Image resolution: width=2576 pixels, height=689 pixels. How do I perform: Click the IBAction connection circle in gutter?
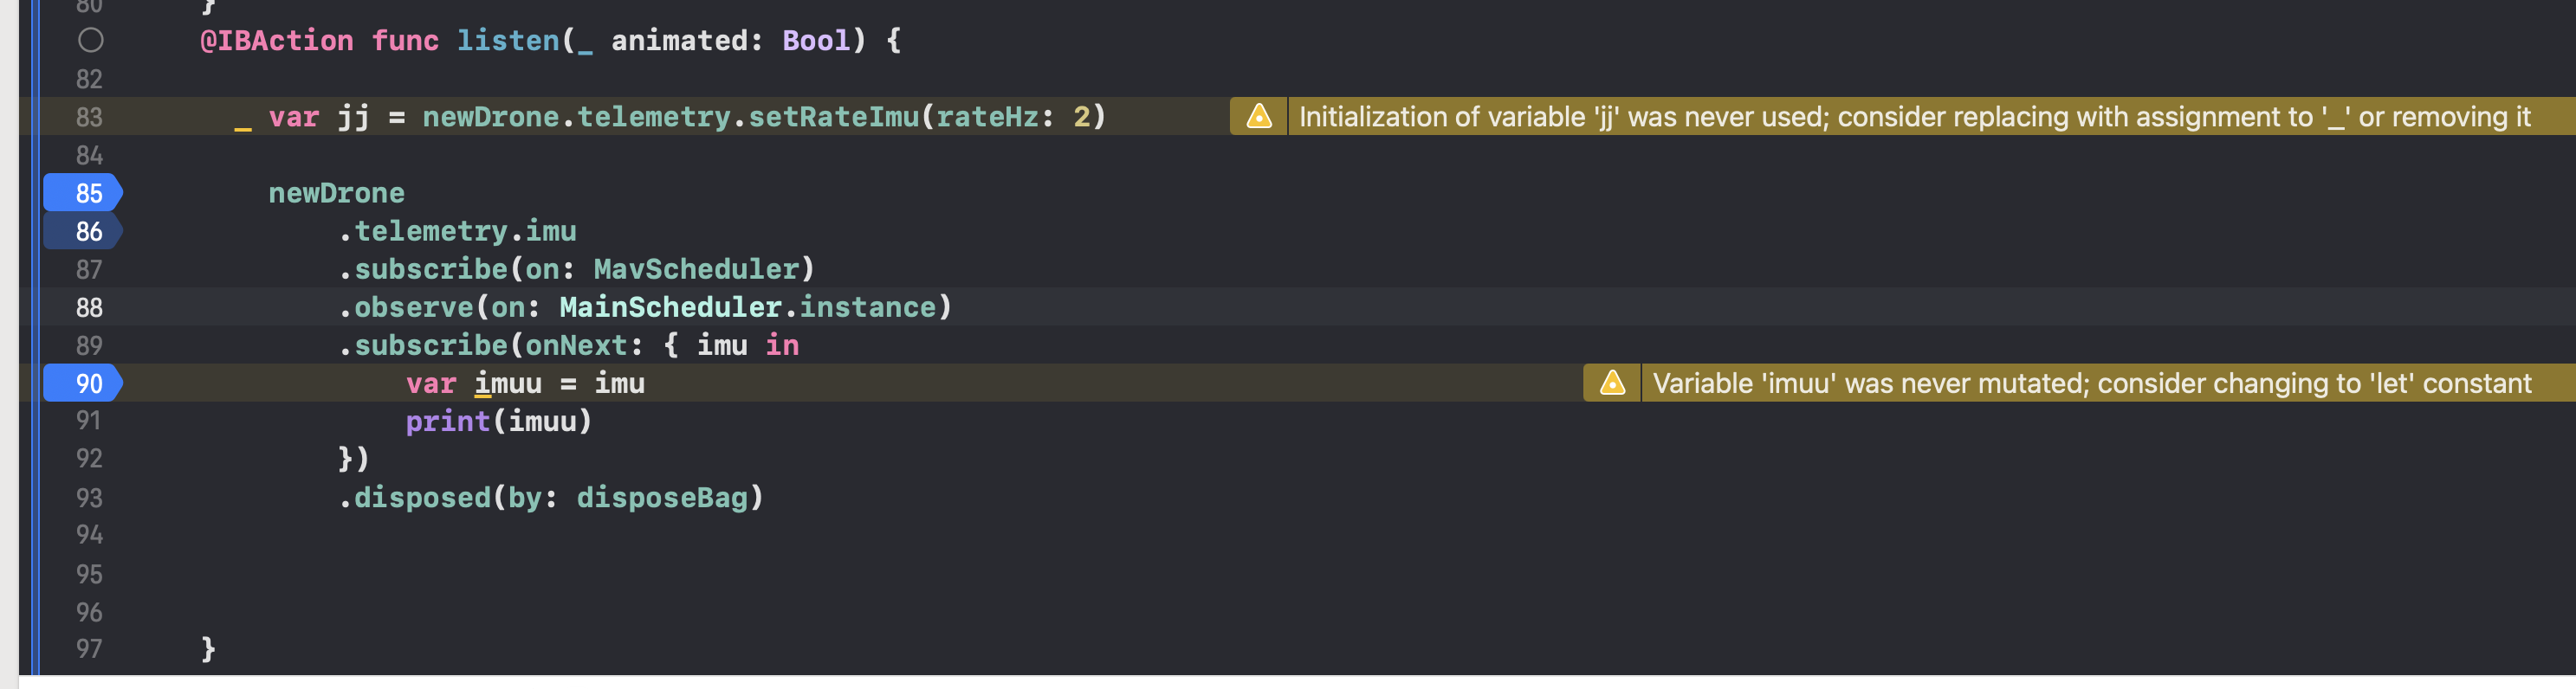(90, 40)
